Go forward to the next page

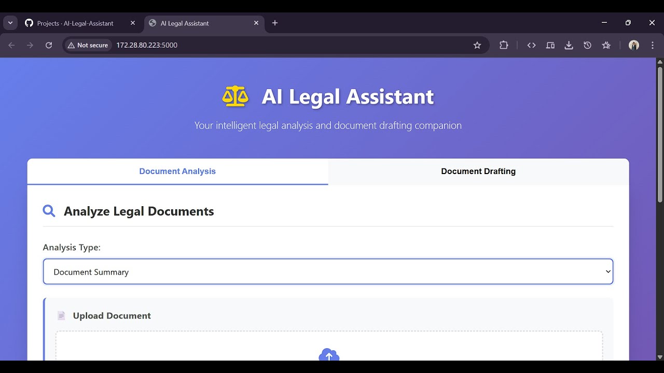[30, 45]
